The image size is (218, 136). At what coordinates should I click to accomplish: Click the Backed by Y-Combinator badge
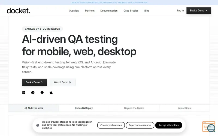[43, 29]
